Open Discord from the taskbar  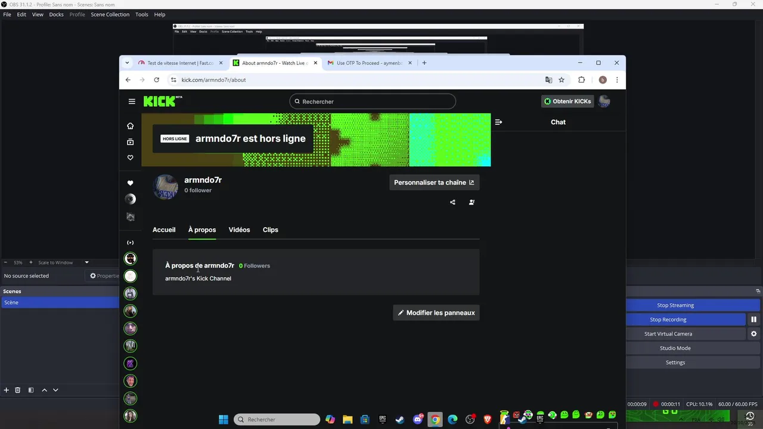pos(418,419)
